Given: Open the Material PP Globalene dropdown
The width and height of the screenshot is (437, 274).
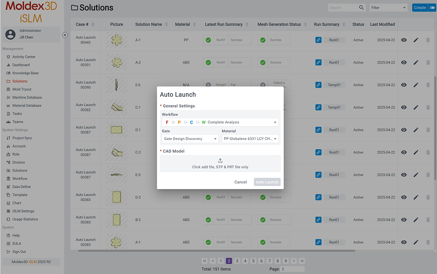Looking at the screenshot, I should point(250,139).
